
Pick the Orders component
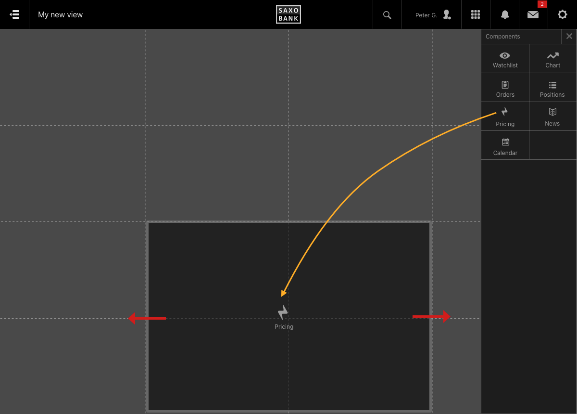click(x=505, y=89)
